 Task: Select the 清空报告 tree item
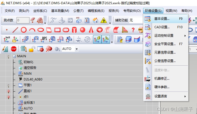tap(30, 68)
